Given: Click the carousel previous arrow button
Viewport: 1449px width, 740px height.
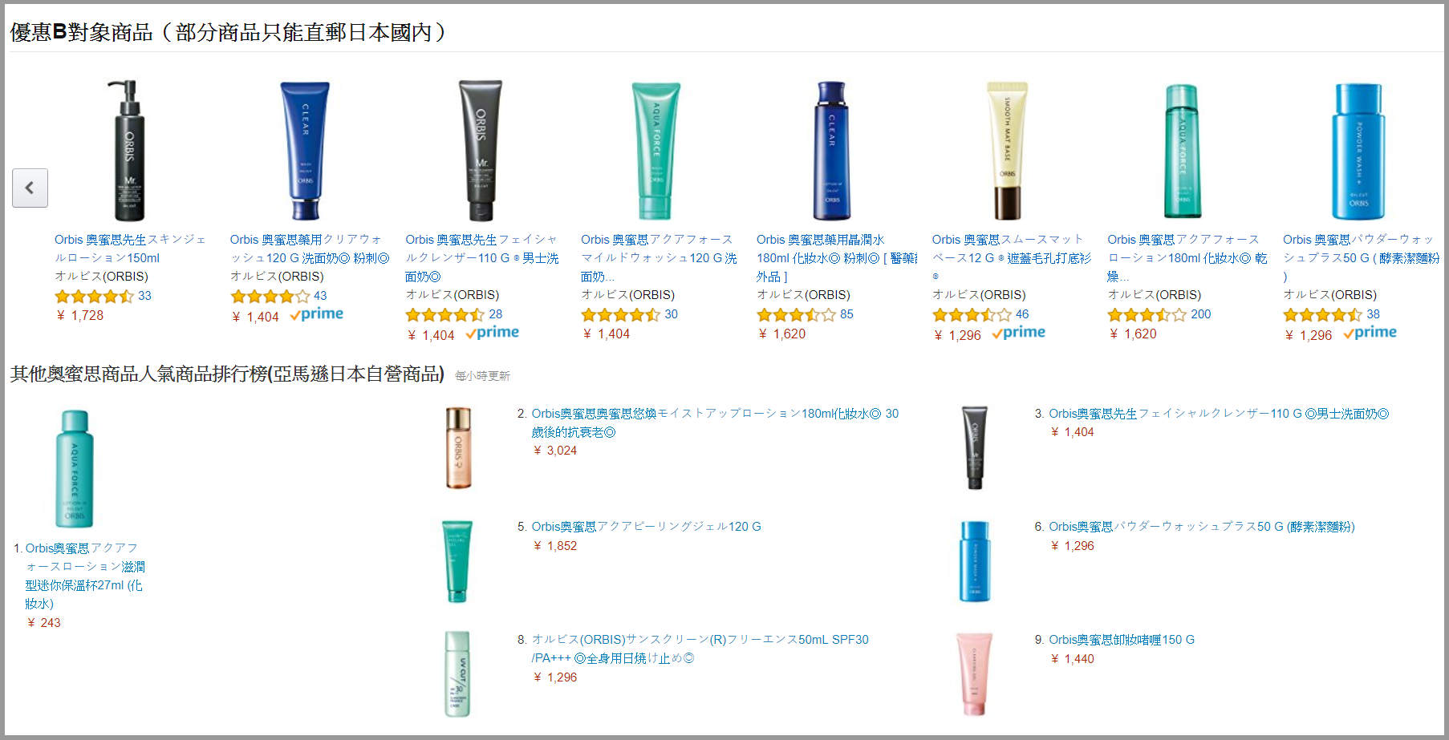Looking at the screenshot, I should click(30, 188).
